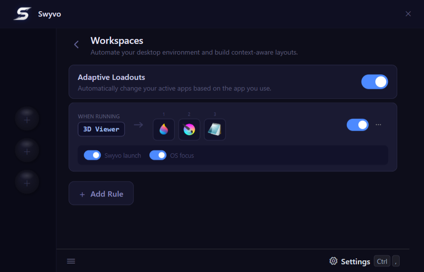
Task: Click the Add Rule button
Action: 101,193
